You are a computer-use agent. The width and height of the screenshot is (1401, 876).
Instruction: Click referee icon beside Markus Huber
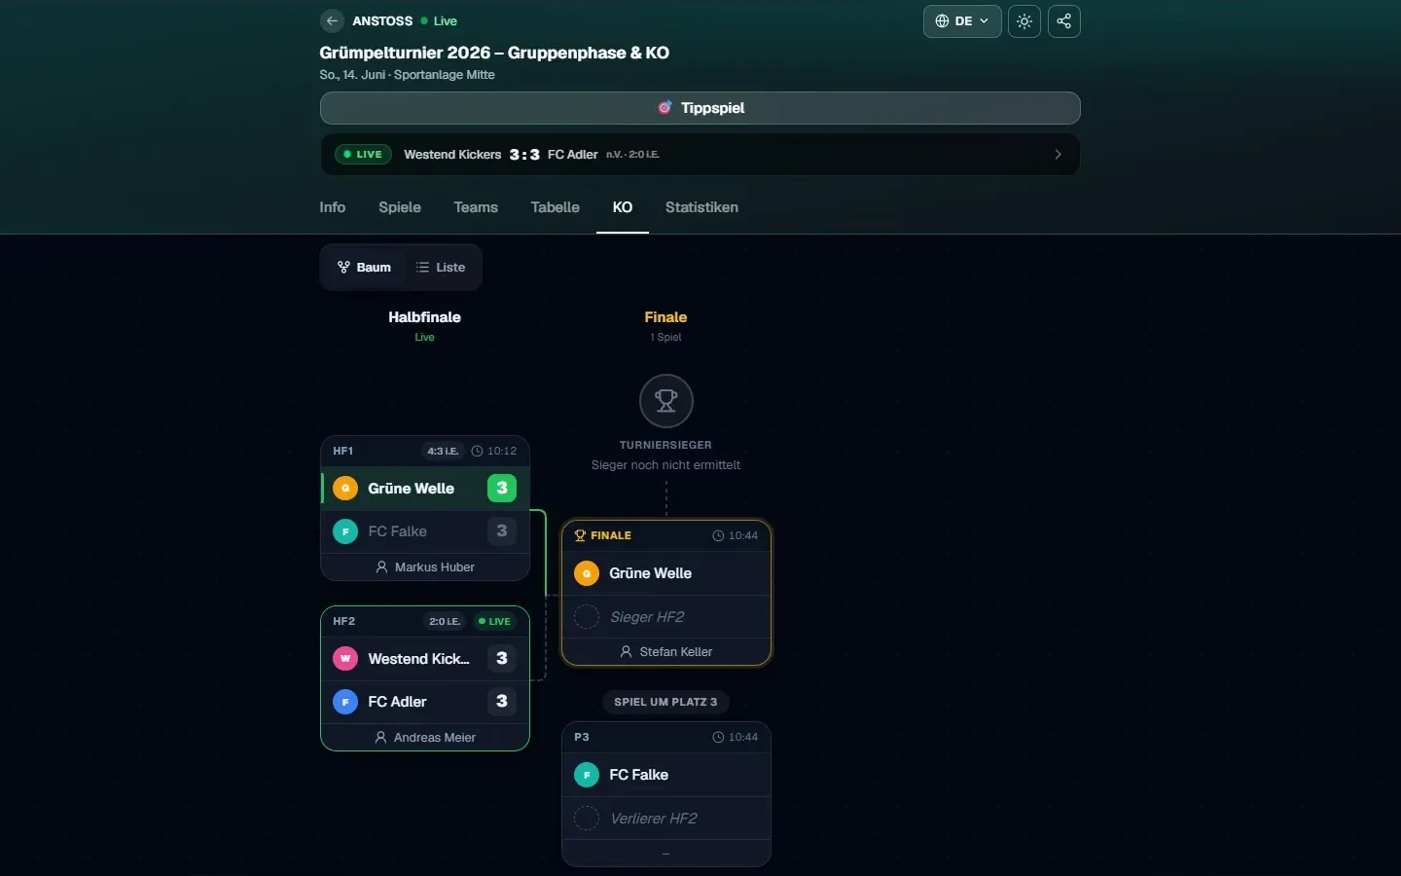click(x=381, y=567)
